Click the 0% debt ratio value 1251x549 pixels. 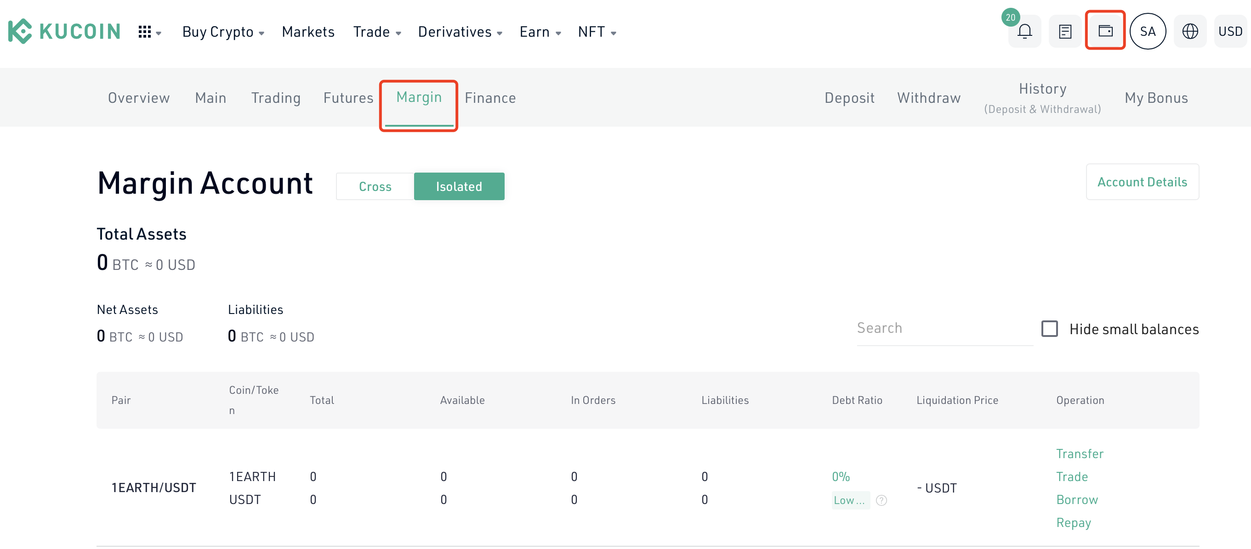[x=841, y=476]
